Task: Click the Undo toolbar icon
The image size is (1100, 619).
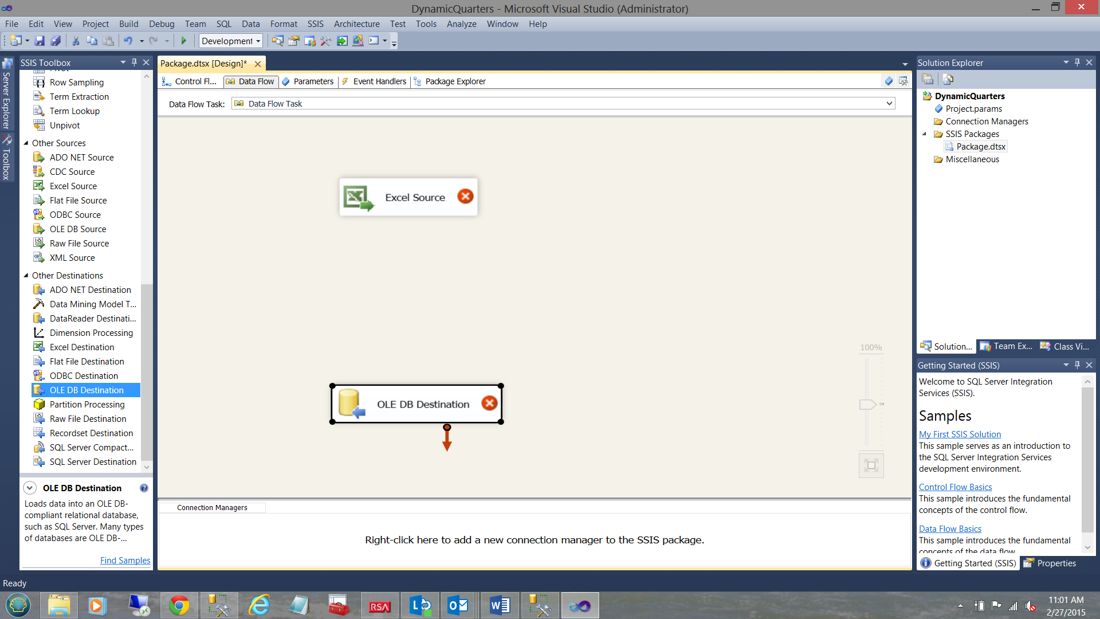Action: tap(128, 41)
